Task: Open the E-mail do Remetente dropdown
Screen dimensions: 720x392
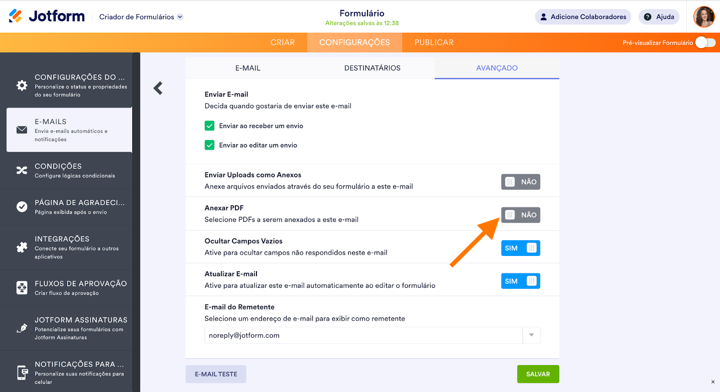Action: [x=531, y=335]
